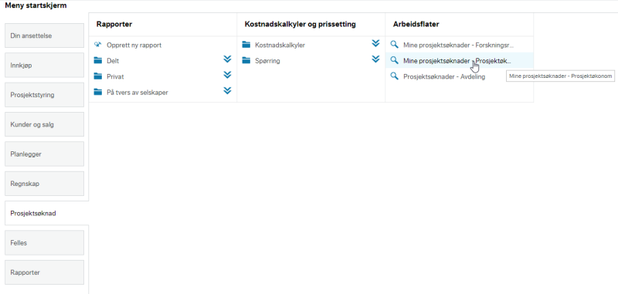
Task: Open the Kunder og salg menu
Action: (45, 124)
